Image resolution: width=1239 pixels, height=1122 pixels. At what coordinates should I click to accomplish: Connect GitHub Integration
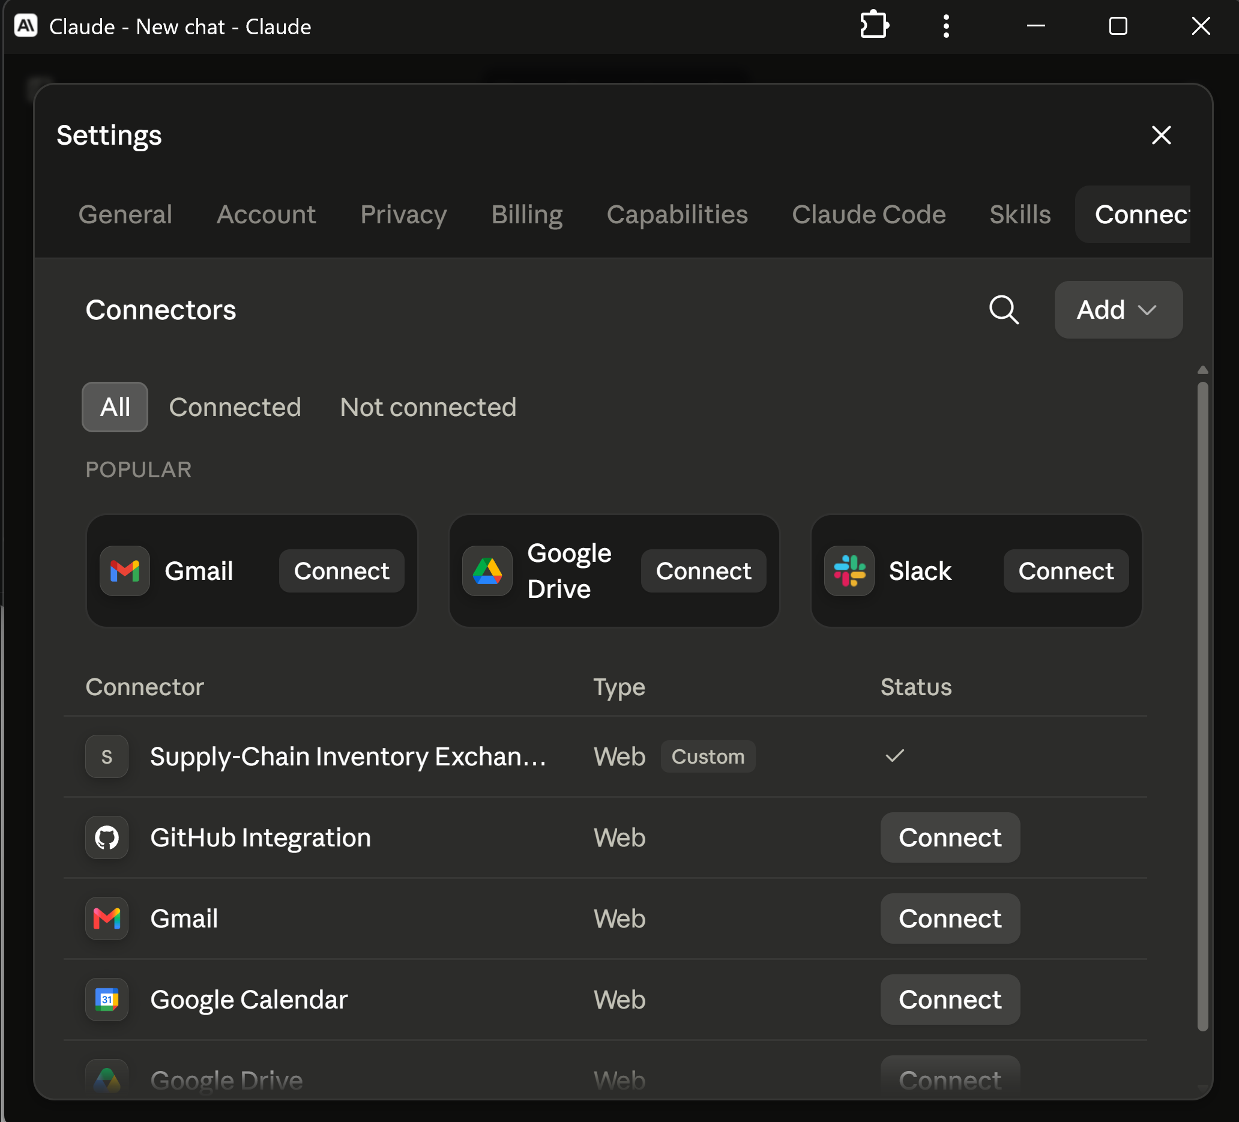[950, 837]
